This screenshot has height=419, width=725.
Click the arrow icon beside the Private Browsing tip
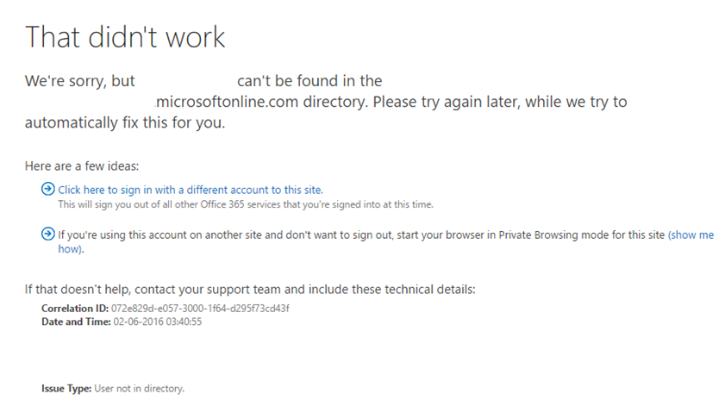click(x=48, y=235)
